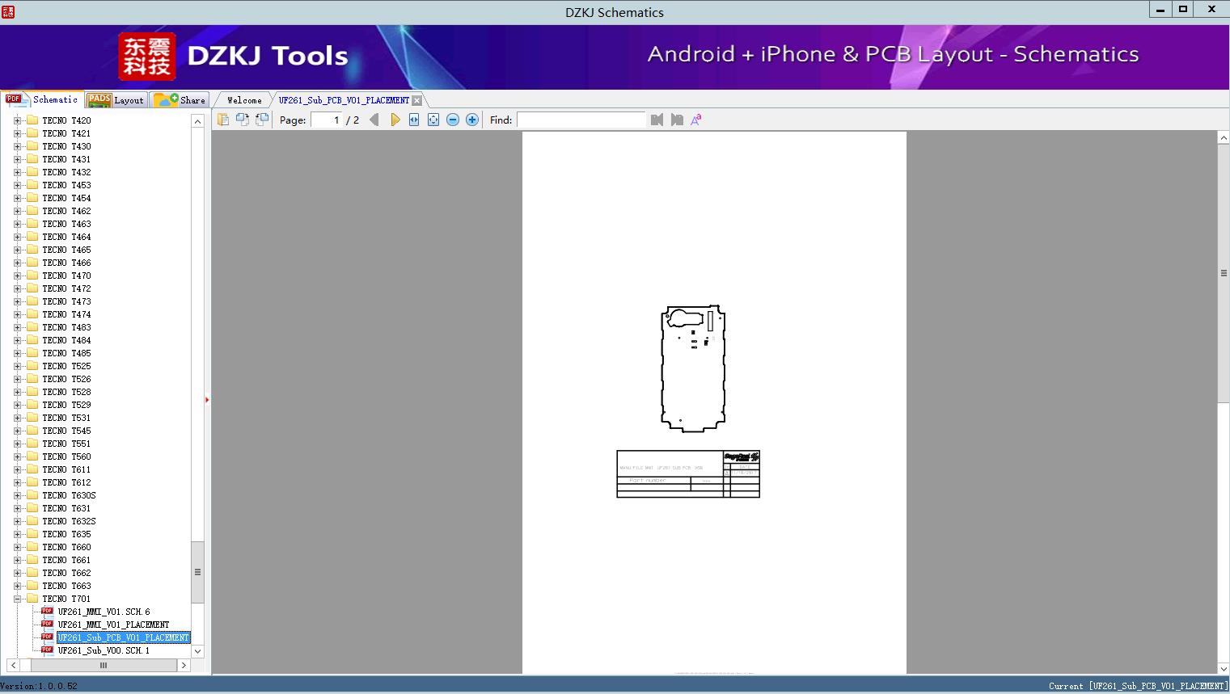Click the fit page icon

433,120
